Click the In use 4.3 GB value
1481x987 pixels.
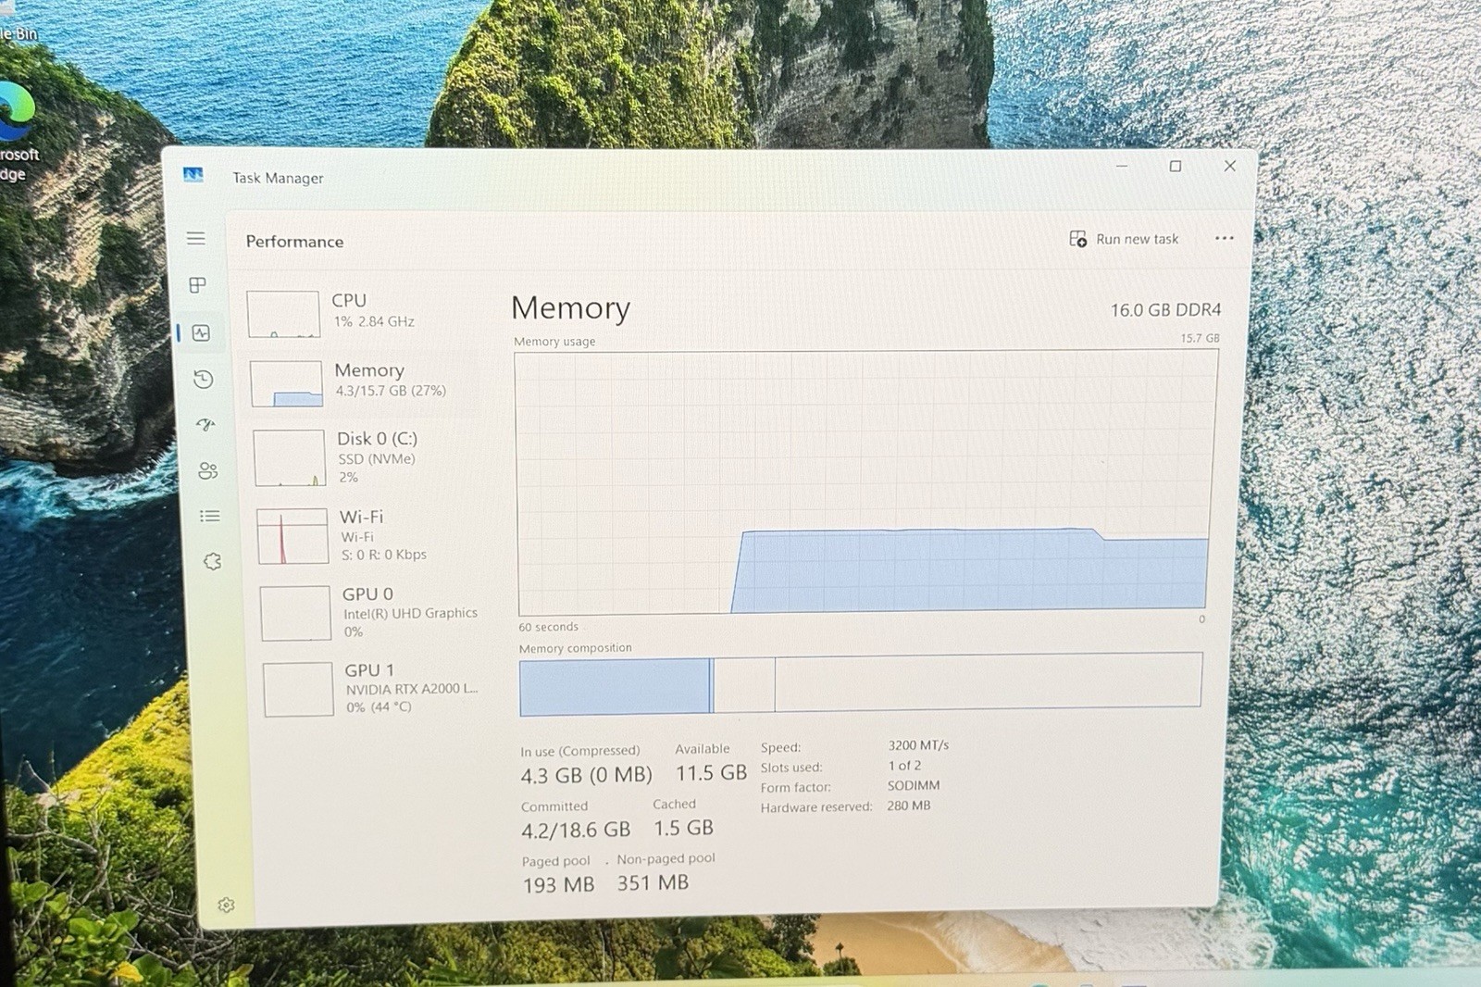(x=586, y=775)
